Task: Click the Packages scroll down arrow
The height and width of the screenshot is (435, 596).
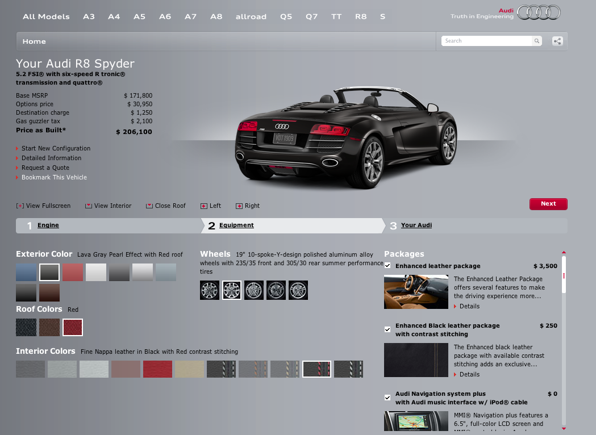Action: (564, 429)
